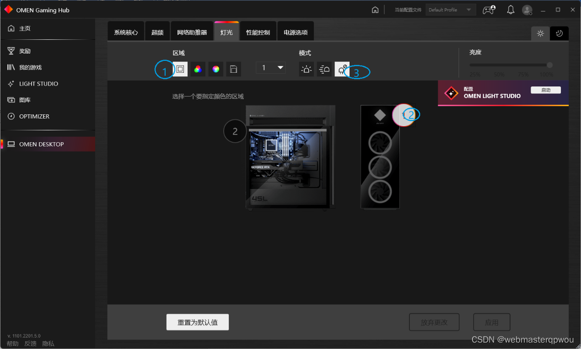The height and width of the screenshot is (349, 581).
Task: Click the 放弃更改 button
Action: point(434,322)
